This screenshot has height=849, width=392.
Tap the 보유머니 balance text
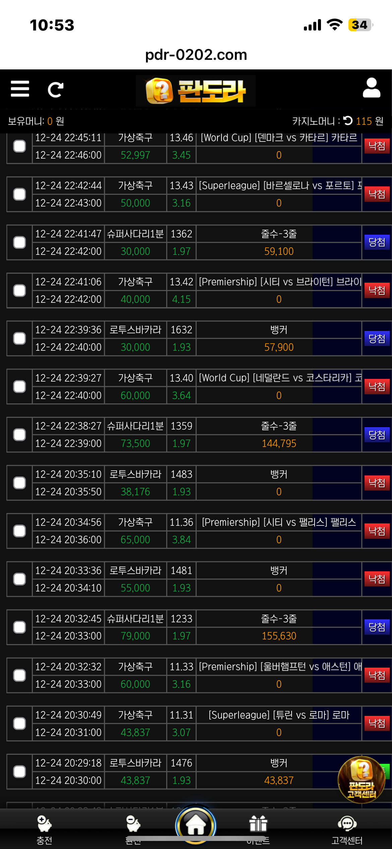click(36, 121)
